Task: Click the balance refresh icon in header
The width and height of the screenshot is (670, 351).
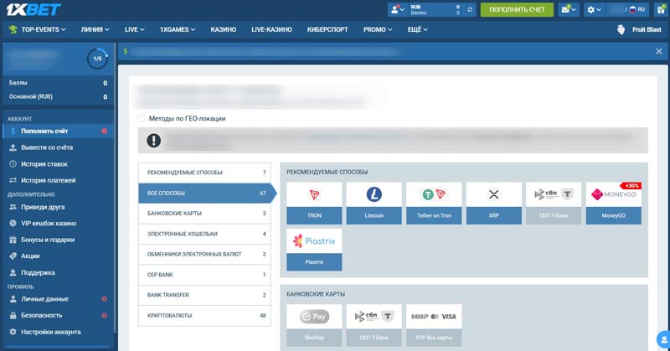Action: point(470,10)
